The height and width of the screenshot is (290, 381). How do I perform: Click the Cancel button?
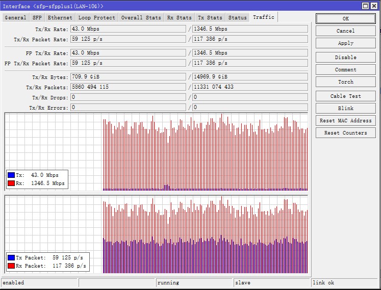pyautogui.click(x=345, y=31)
